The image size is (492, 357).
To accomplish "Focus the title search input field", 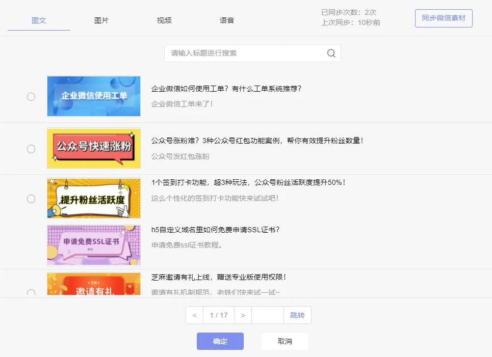I will point(252,53).
